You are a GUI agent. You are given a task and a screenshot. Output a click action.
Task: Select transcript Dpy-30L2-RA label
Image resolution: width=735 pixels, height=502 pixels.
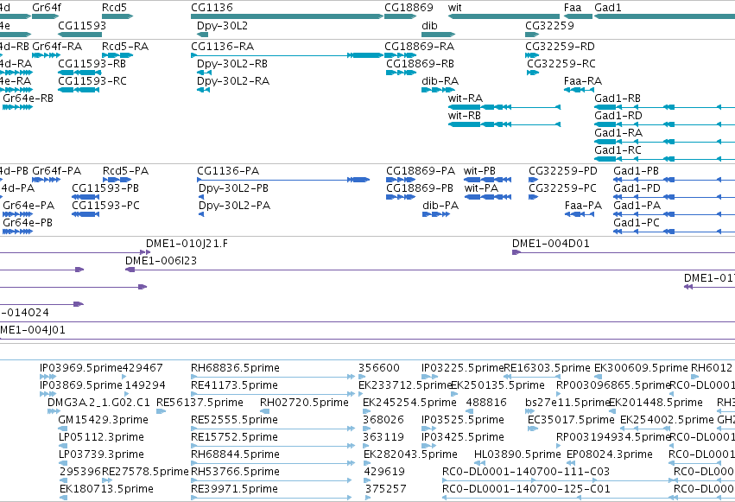click(233, 81)
